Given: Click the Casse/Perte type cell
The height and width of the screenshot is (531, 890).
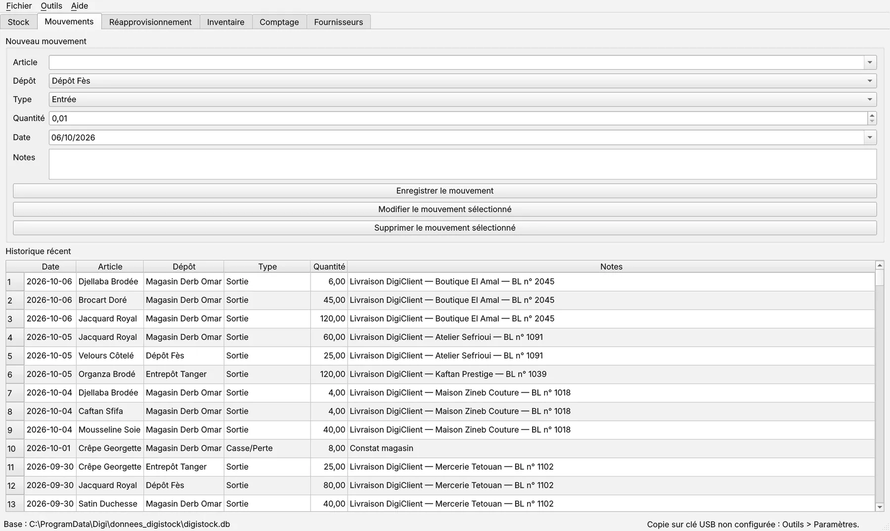Looking at the screenshot, I should pos(267,449).
